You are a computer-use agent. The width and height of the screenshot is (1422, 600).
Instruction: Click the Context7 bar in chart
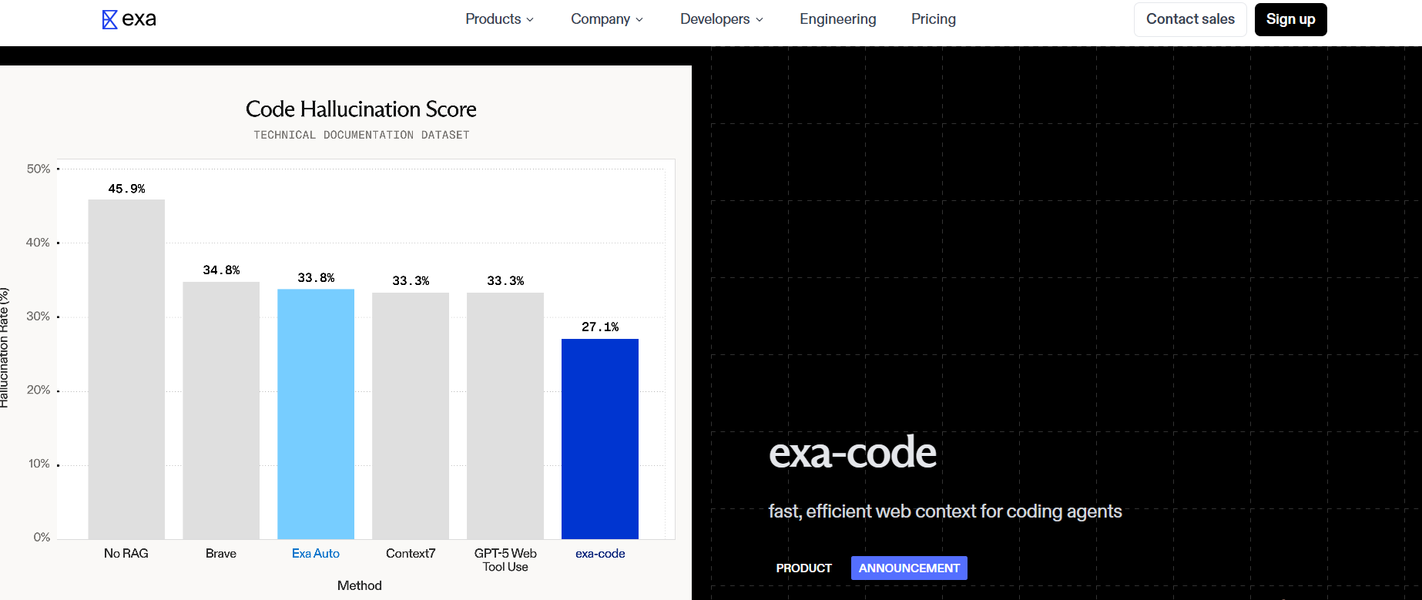pyautogui.click(x=411, y=416)
